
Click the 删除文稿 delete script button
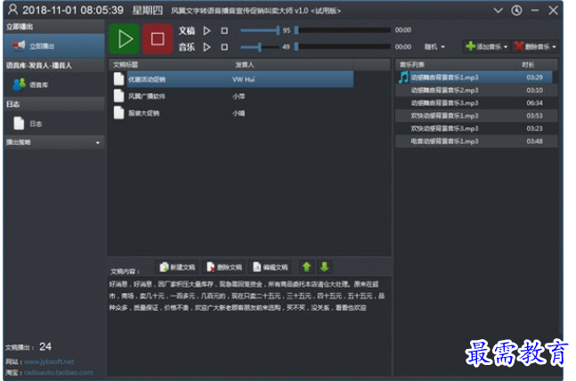[x=223, y=267]
